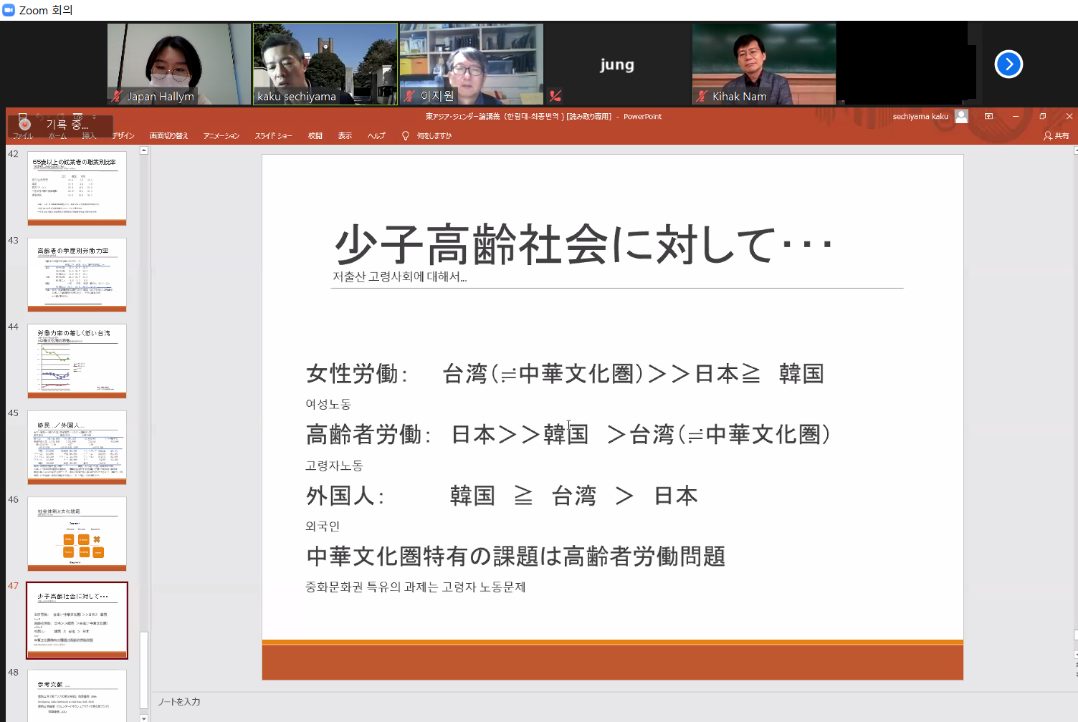The height and width of the screenshot is (722, 1078).
Task: Click the Redo icon in quick access toolbar
Action: click(x=60, y=117)
